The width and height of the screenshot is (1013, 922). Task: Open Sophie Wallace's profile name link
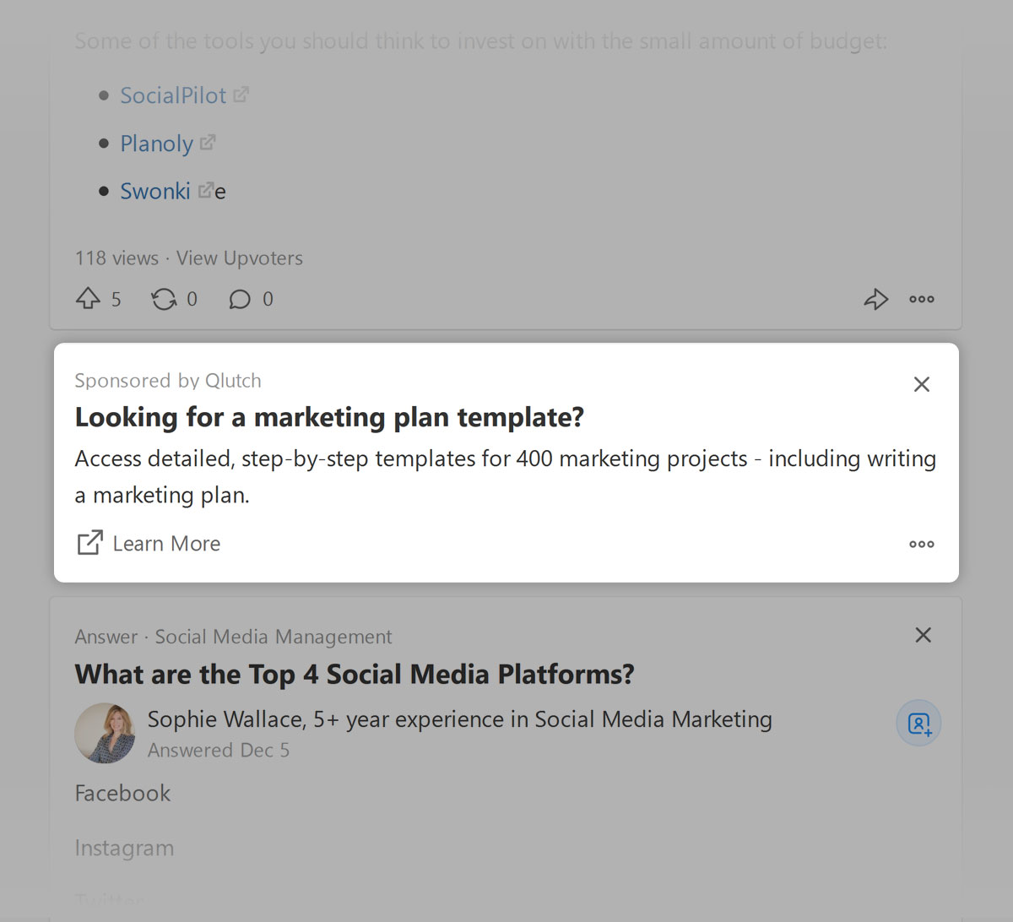click(225, 719)
